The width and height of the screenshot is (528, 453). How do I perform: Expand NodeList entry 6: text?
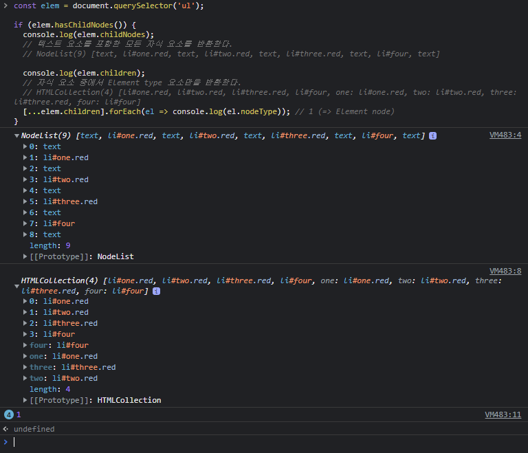pos(25,212)
